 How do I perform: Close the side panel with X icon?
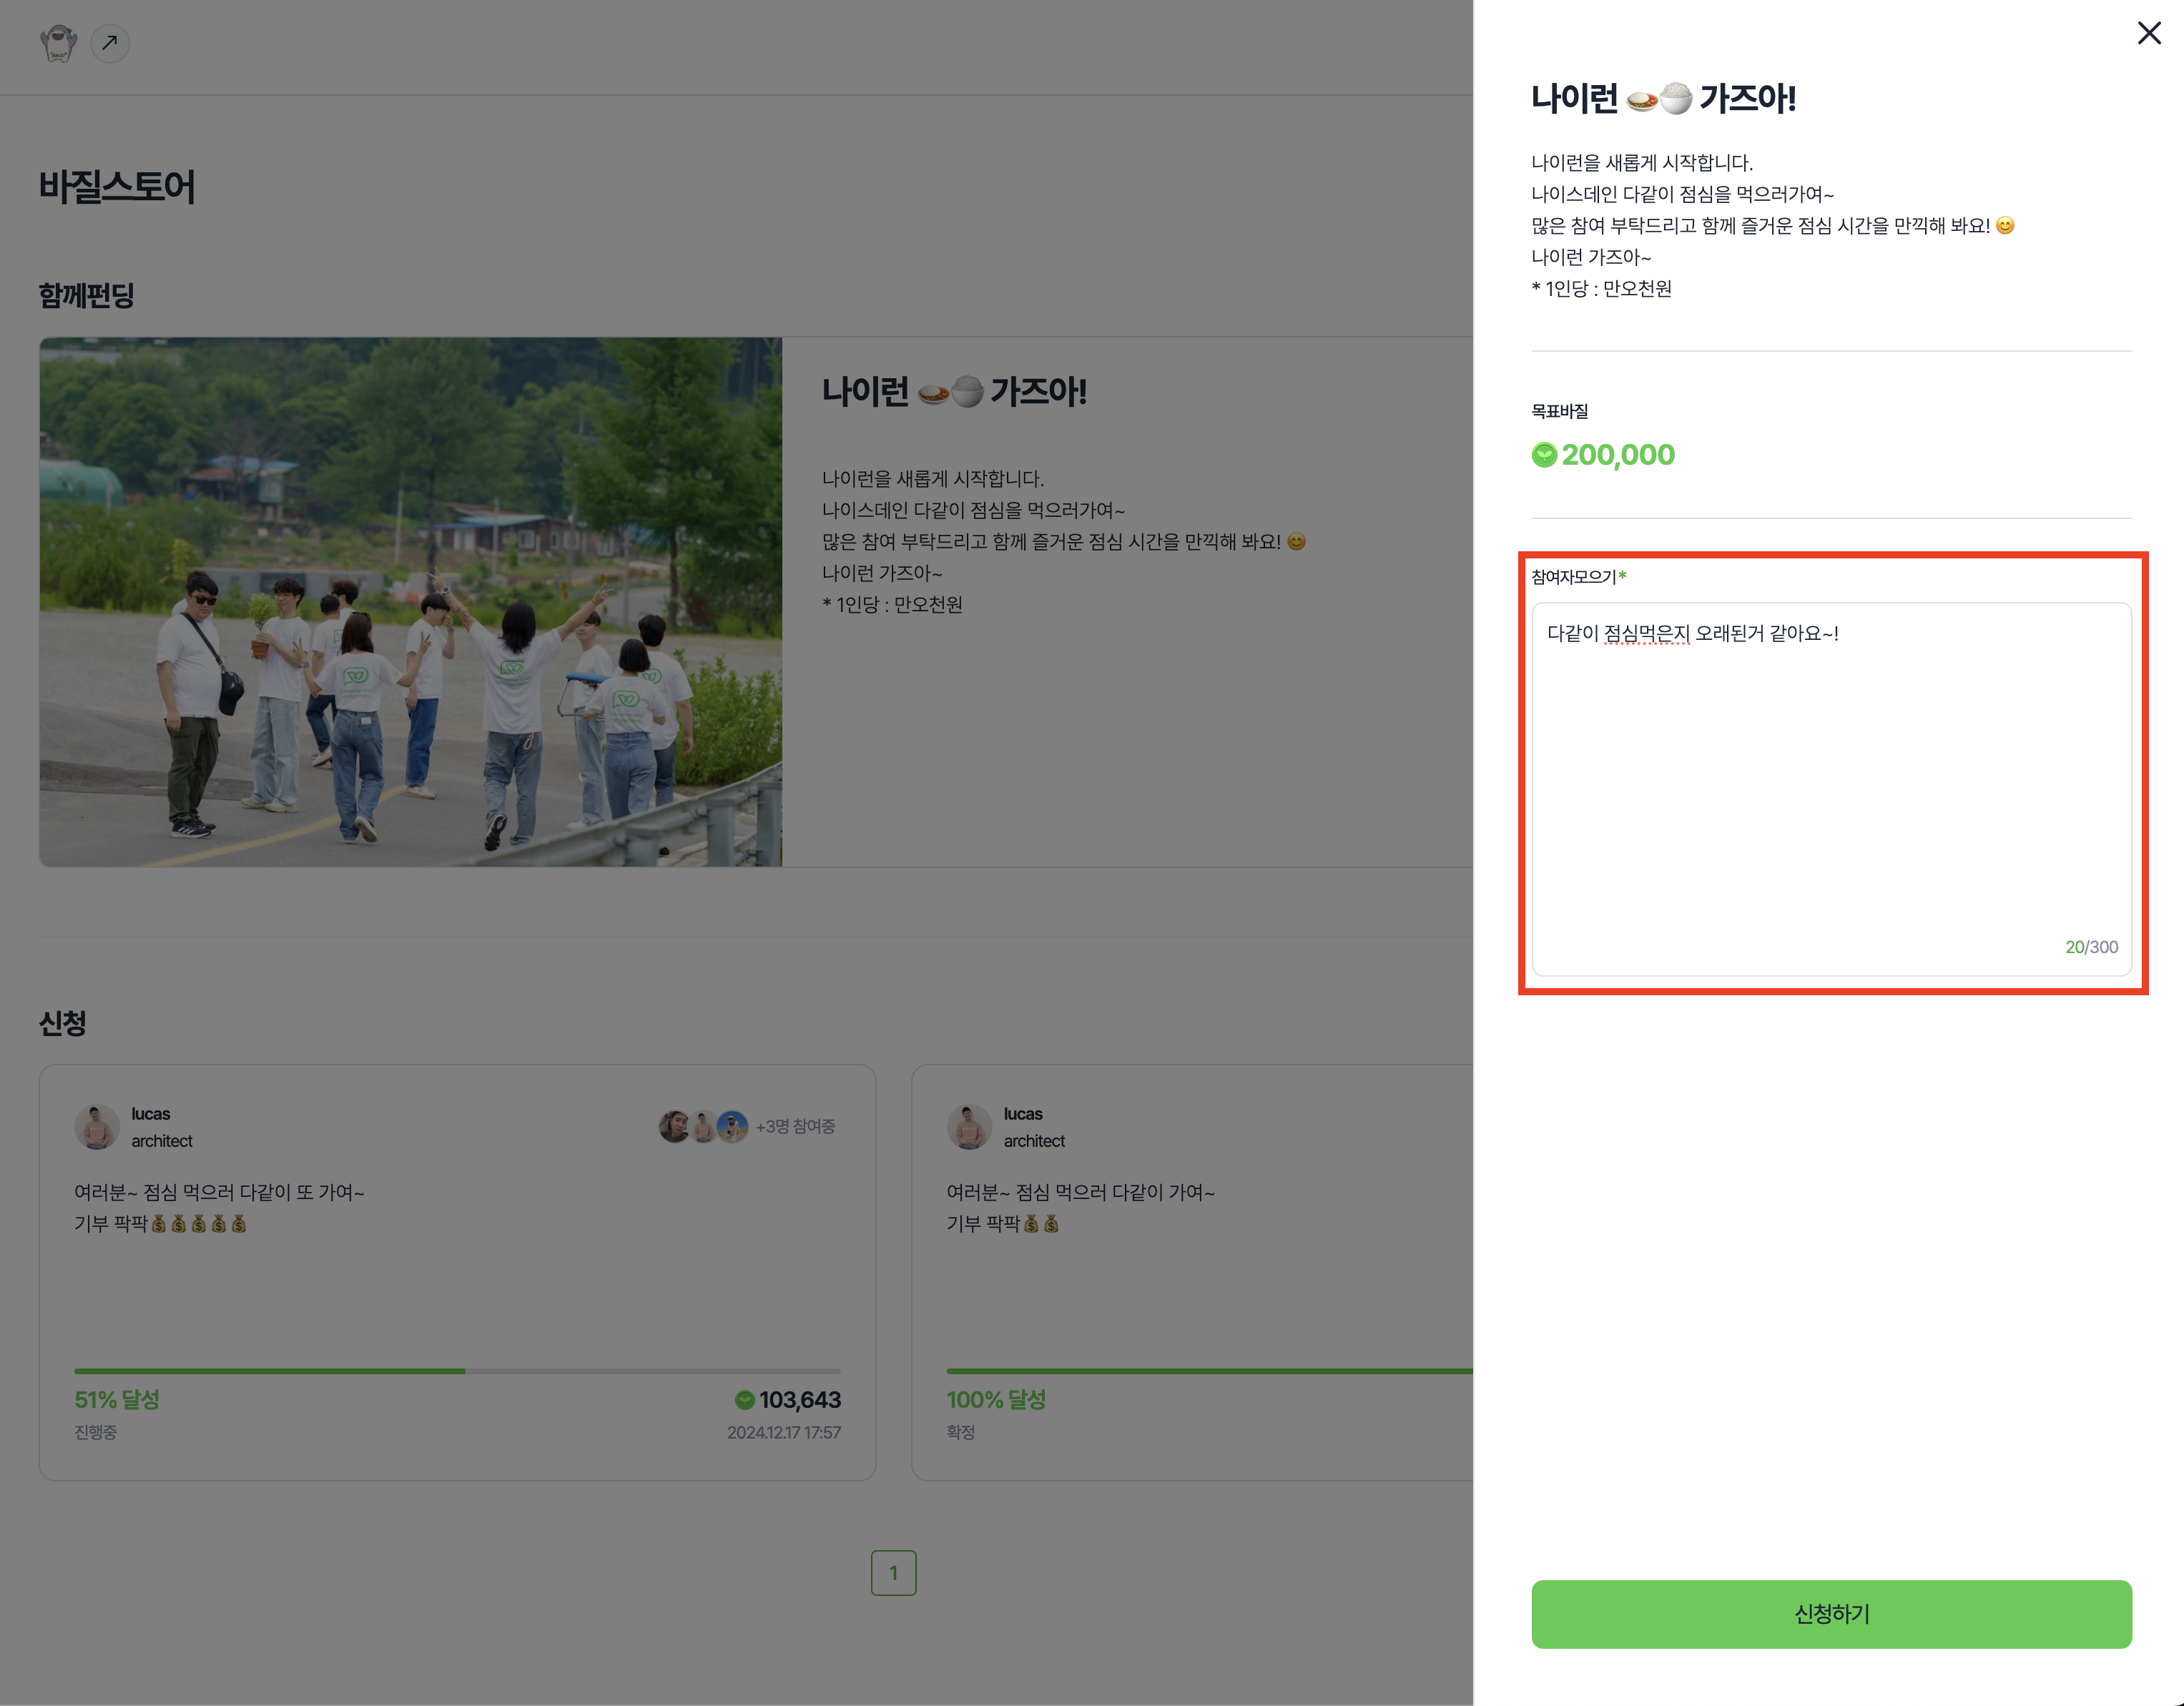click(2148, 33)
